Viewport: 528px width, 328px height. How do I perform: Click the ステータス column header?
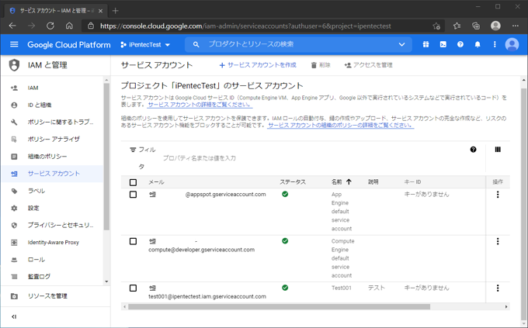coord(293,182)
